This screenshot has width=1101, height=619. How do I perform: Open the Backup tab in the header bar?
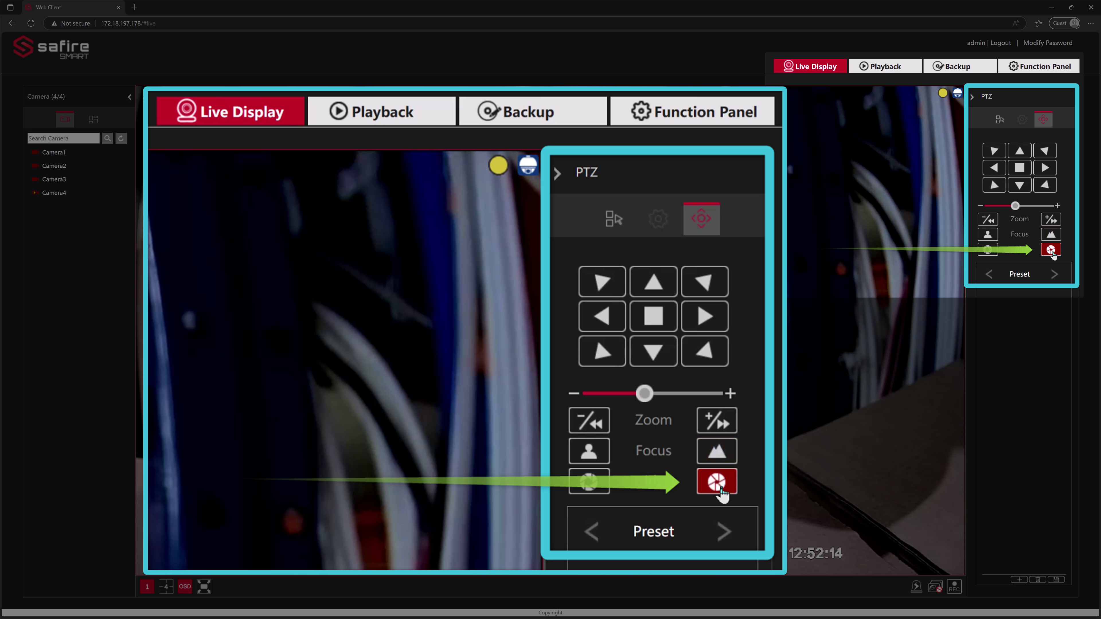tap(960, 66)
